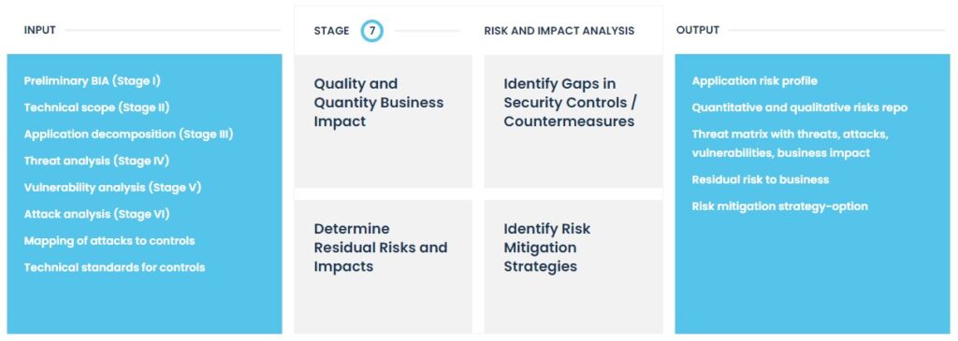Choose Threat analysis (Stage IV) entry
This screenshot has height=341, width=958.
[x=96, y=161]
